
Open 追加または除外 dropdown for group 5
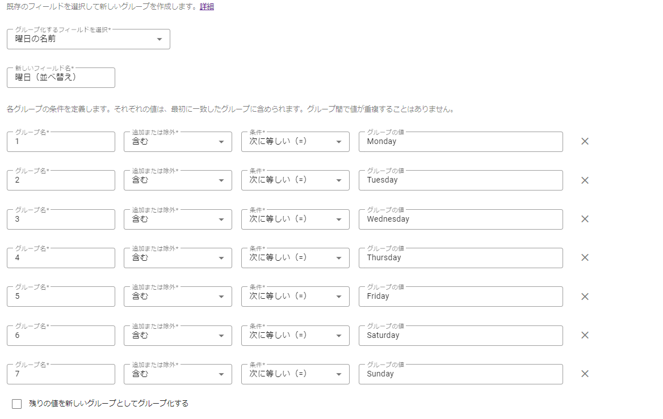pyautogui.click(x=178, y=297)
